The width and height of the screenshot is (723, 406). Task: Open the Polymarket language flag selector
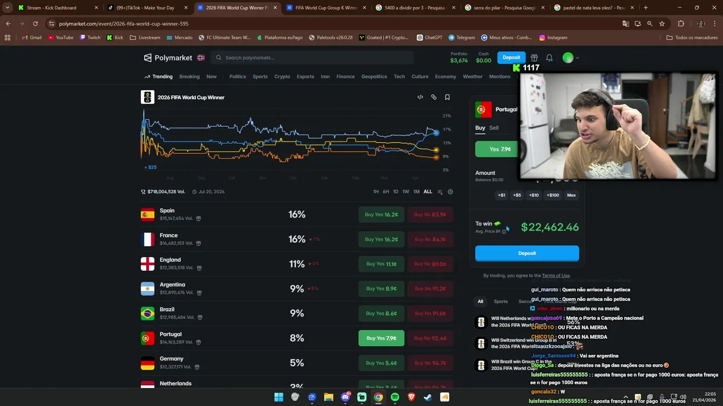pyautogui.click(x=201, y=58)
